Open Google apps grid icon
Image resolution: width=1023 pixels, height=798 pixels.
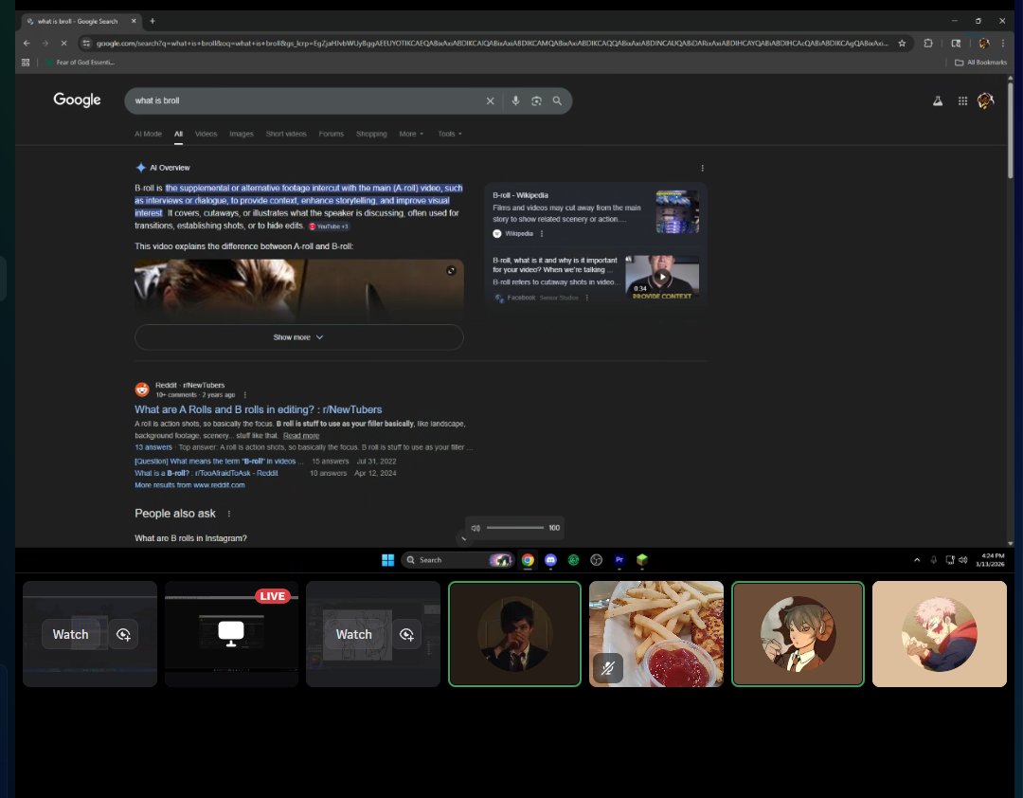[x=962, y=100]
